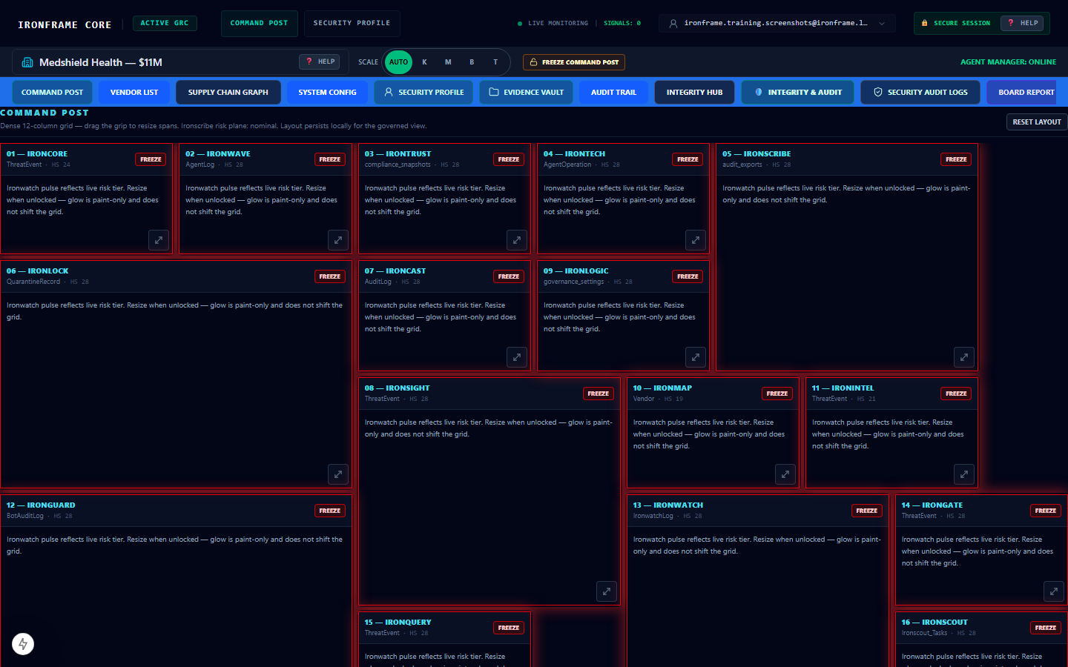Click the lightning bolt icon at bottom-left
This screenshot has height=667, width=1068.
coord(23,644)
